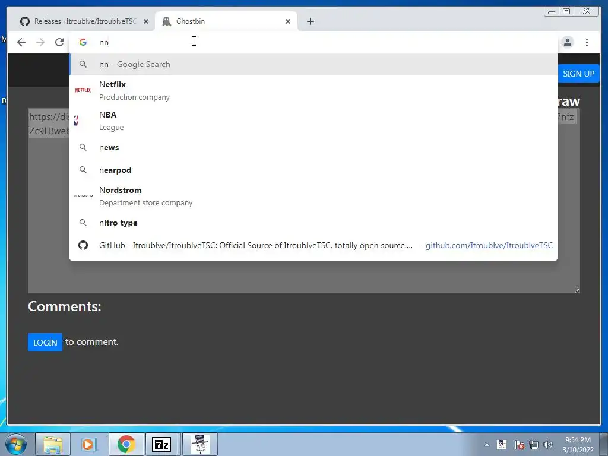Image resolution: width=608 pixels, height=456 pixels.
Task: Click the network tray icon
Action: [x=534, y=445]
